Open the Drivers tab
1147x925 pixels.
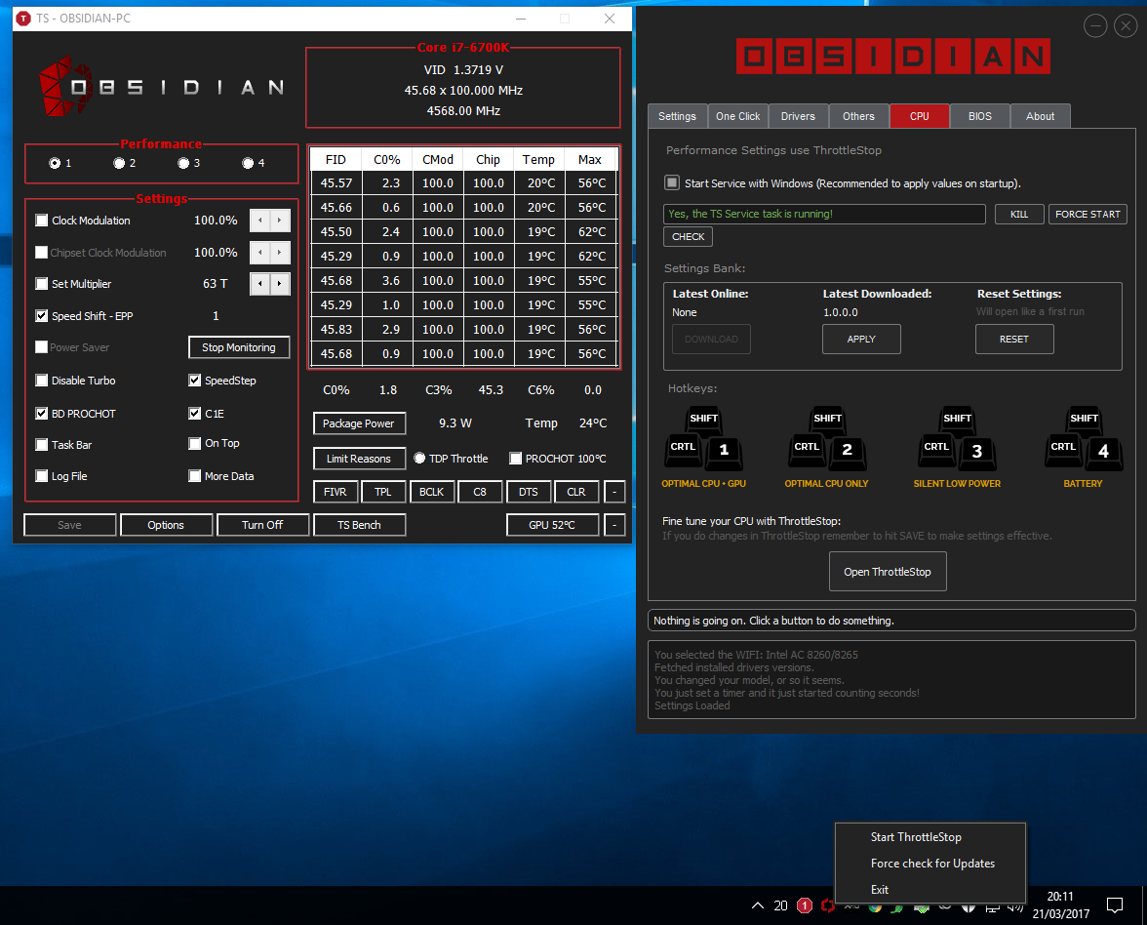click(x=798, y=116)
